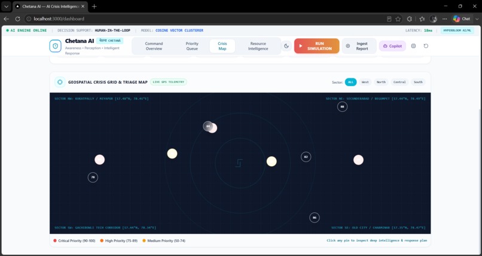Image resolution: width=482 pixels, height=256 pixels.
Task: Expand the tab search dropdown arrow
Action: point(6,6)
